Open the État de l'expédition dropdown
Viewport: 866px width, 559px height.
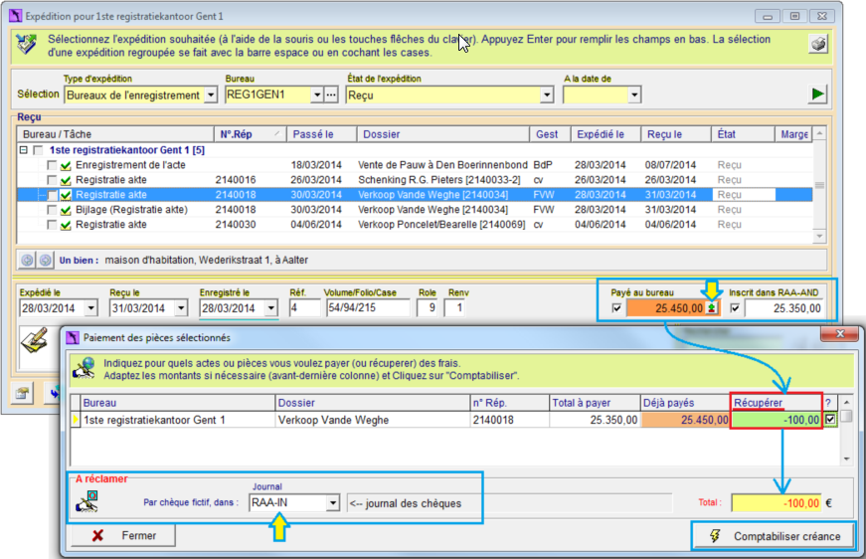coord(547,95)
